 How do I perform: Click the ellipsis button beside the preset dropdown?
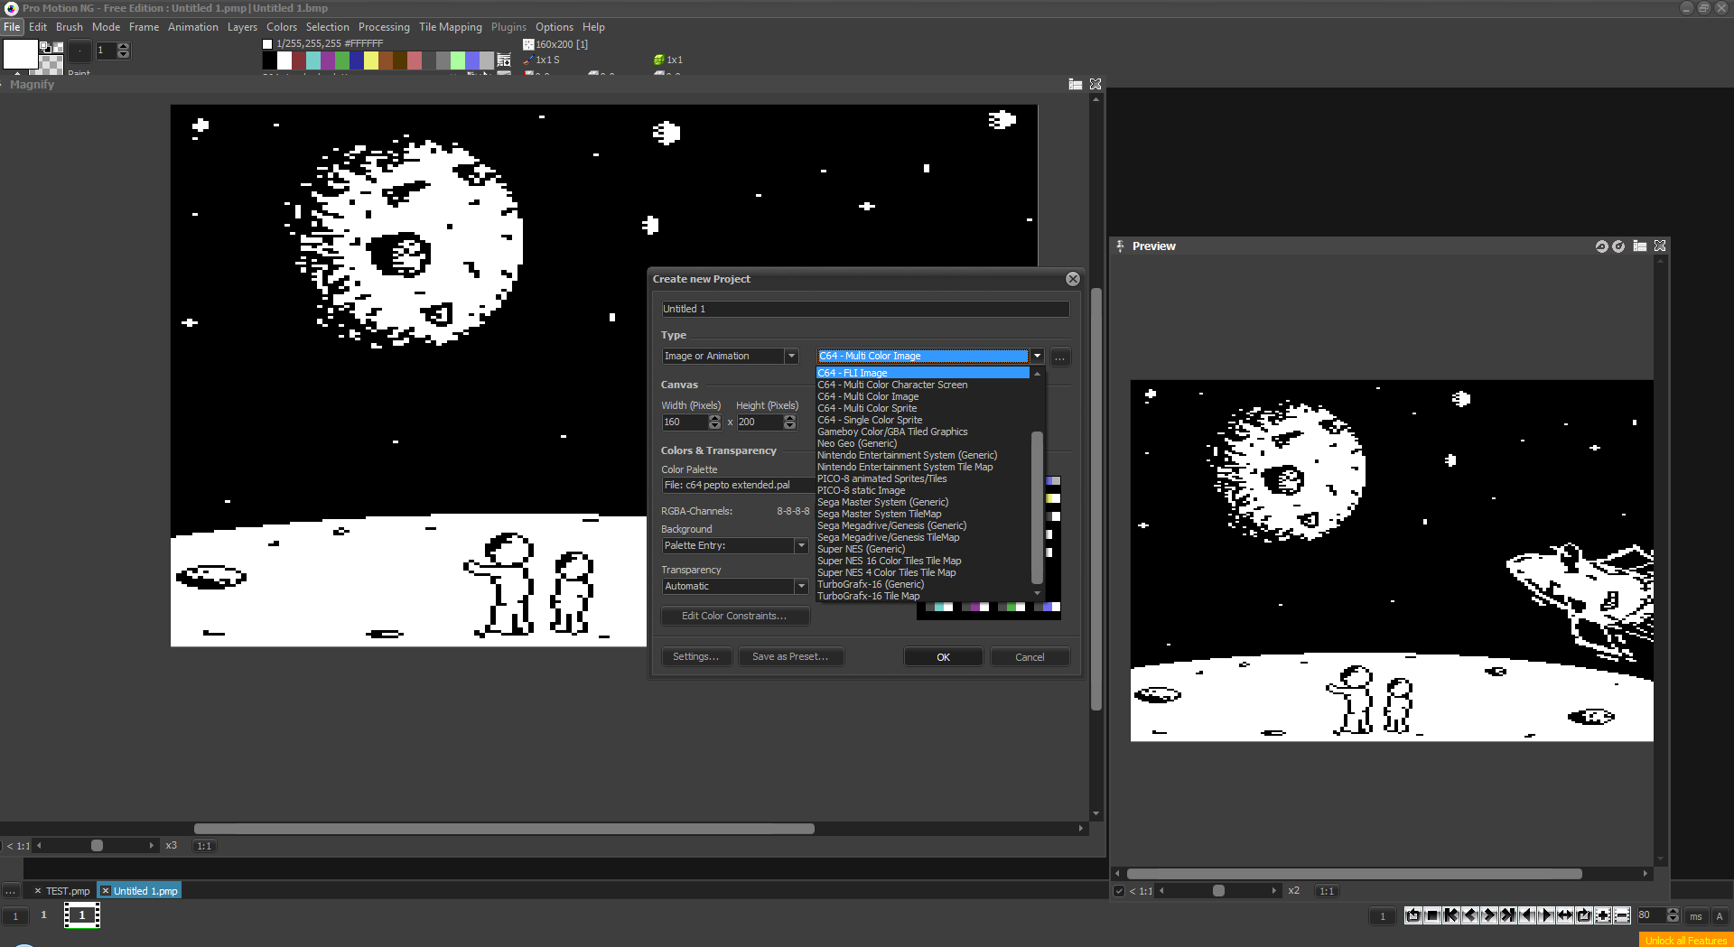click(x=1060, y=357)
